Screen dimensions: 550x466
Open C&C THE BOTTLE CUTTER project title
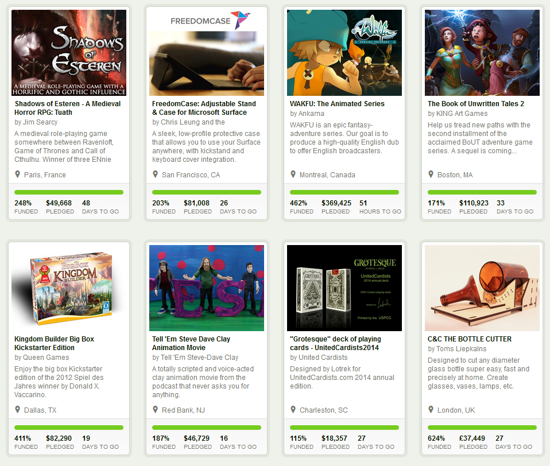(469, 339)
